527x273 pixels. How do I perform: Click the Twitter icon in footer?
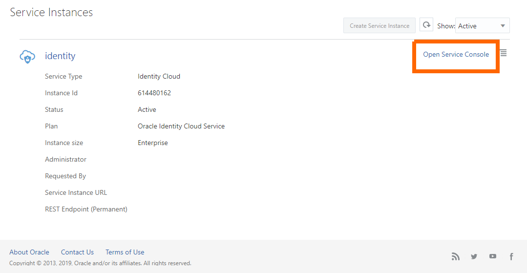click(x=474, y=256)
